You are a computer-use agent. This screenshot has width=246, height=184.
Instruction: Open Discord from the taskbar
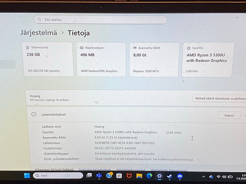pos(180,176)
